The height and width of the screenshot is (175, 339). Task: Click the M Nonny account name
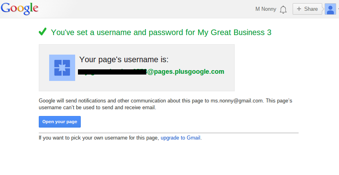(265, 9)
